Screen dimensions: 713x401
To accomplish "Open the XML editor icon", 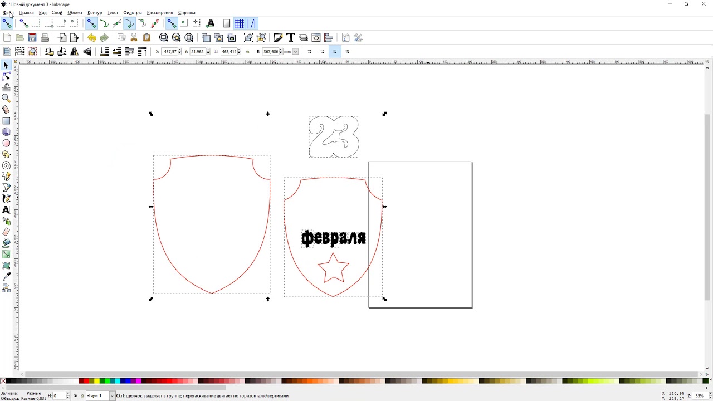I will point(316,38).
